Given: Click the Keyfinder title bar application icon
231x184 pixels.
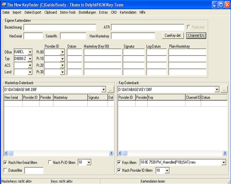Looking at the screenshot, I should pyautogui.click(x=4, y=4).
